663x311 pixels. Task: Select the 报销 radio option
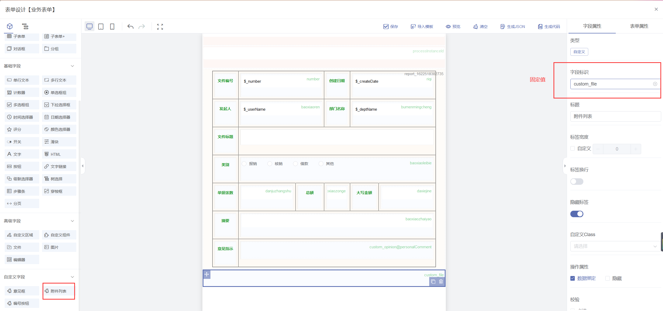[x=244, y=164]
